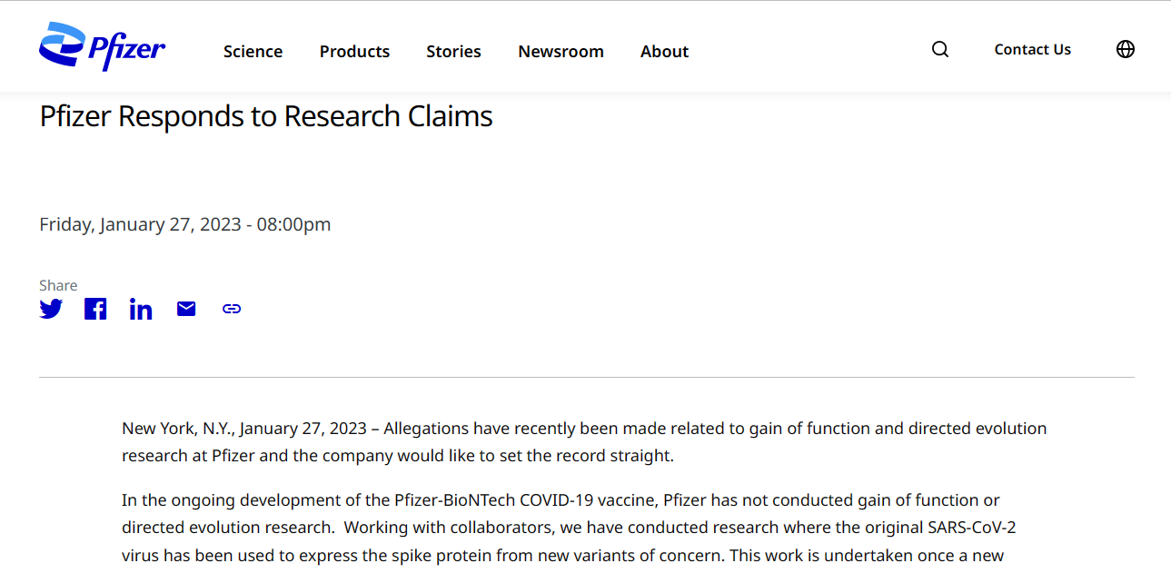The image size is (1171, 573).
Task: Open the globe language selector icon
Action: pyautogui.click(x=1126, y=49)
